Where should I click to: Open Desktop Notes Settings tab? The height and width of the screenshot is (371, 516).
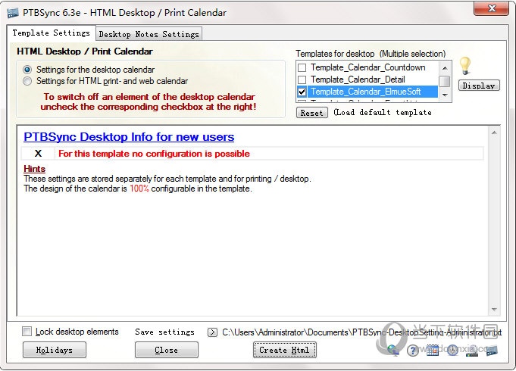[149, 34]
